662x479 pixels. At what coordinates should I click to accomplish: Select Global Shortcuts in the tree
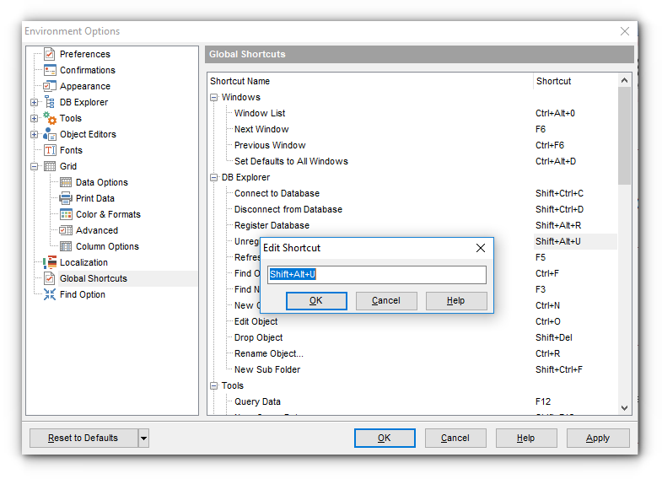click(93, 278)
